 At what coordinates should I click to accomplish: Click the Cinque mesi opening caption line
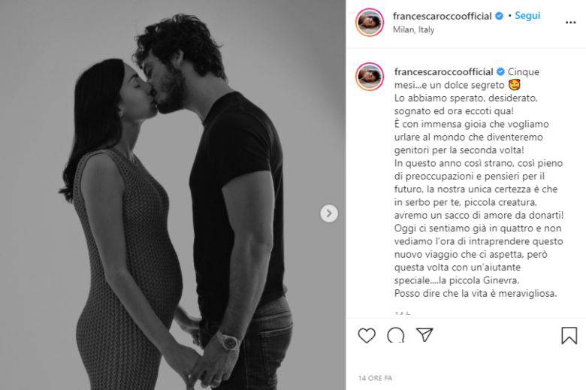pyautogui.click(x=467, y=78)
